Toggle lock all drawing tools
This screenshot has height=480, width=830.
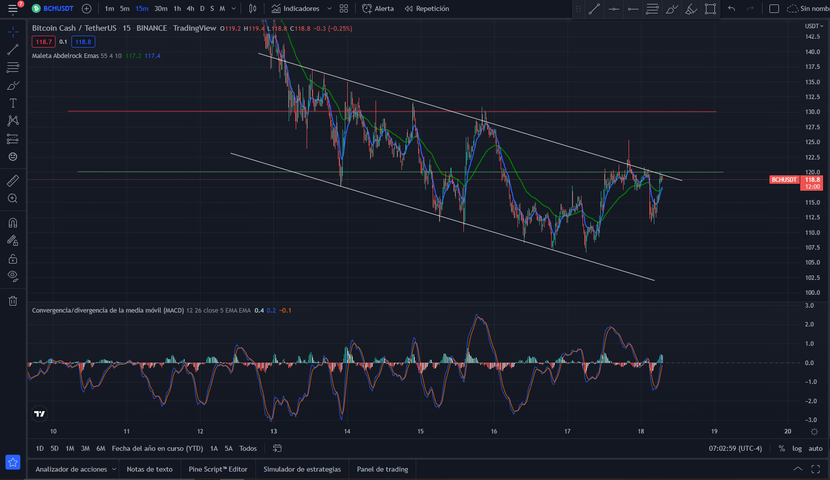pyautogui.click(x=13, y=259)
